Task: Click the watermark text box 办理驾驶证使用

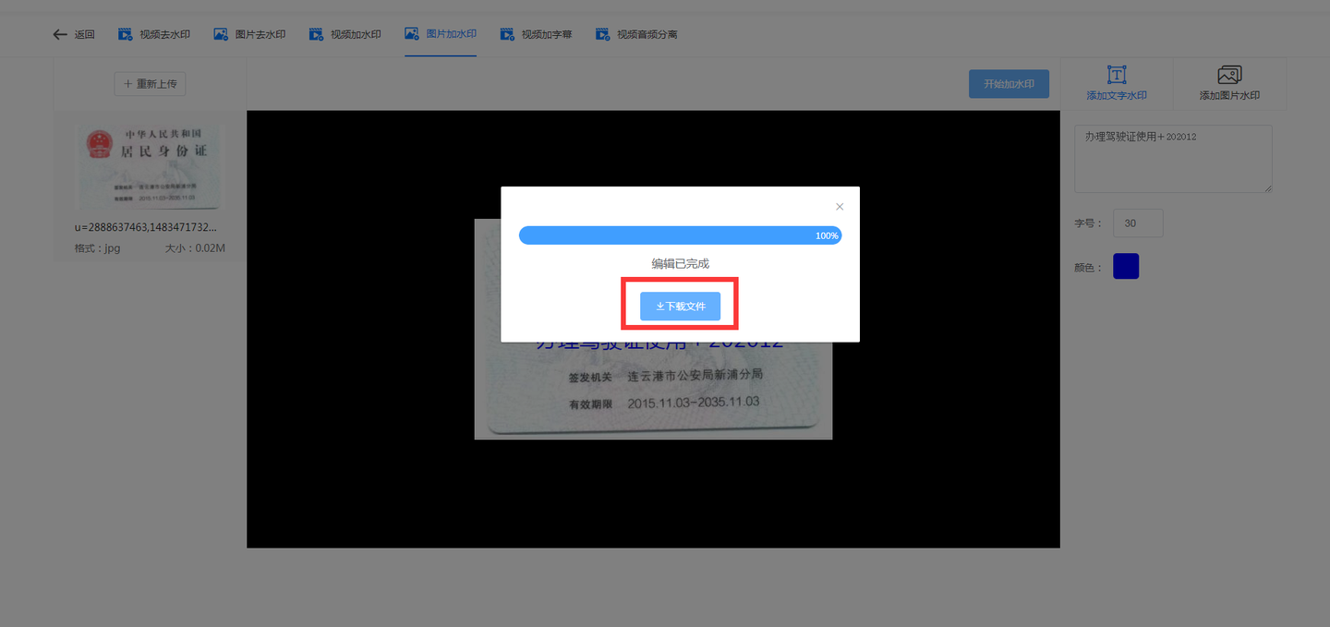Action: tap(1173, 159)
